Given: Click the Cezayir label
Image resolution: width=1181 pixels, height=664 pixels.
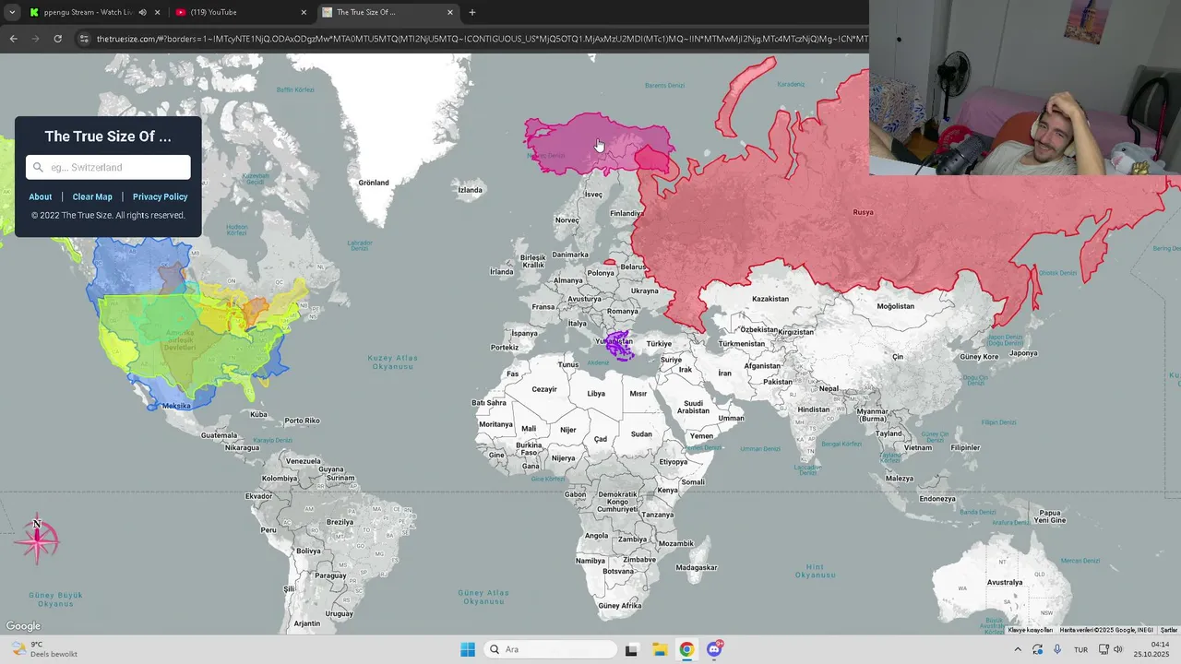Looking at the screenshot, I should point(544,389).
